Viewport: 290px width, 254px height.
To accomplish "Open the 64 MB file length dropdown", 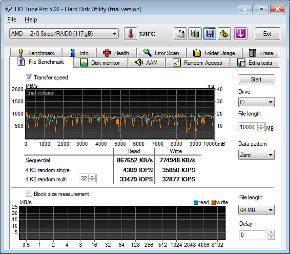I will [x=256, y=210].
